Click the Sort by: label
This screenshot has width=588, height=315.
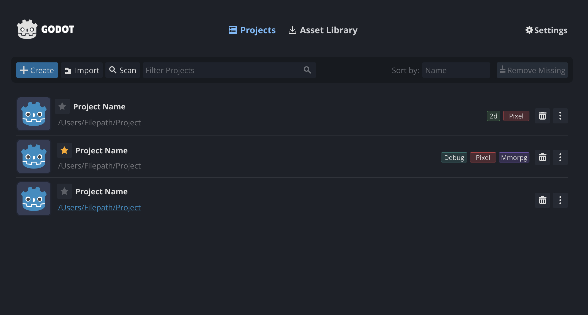tap(405, 70)
